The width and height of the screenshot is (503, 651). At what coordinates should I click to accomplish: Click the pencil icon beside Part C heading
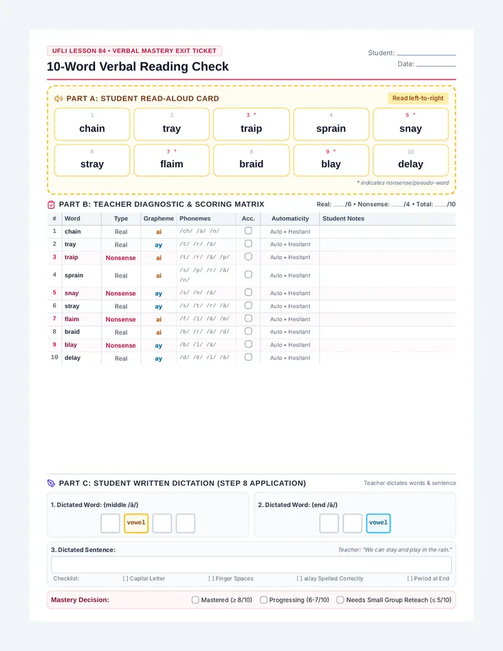point(51,483)
